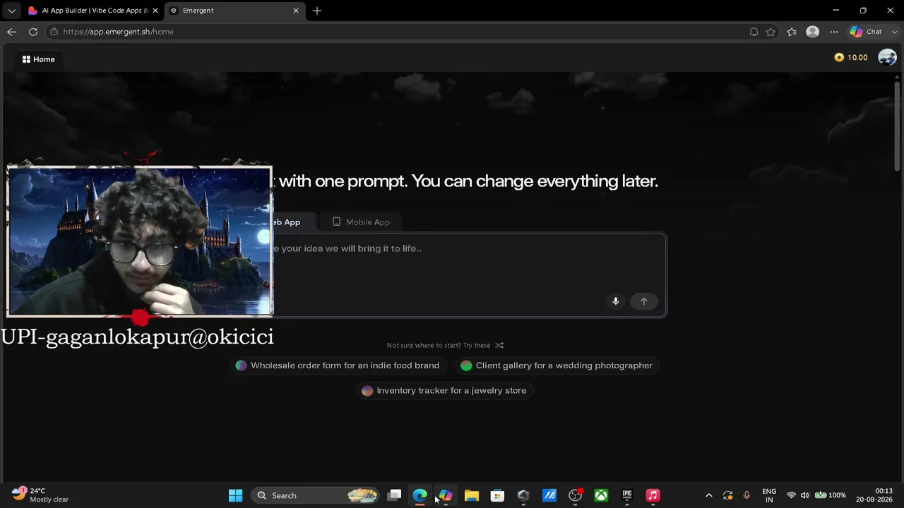This screenshot has height=508, width=904.
Task: Show hidden system tray icons
Action: pyautogui.click(x=709, y=495)
